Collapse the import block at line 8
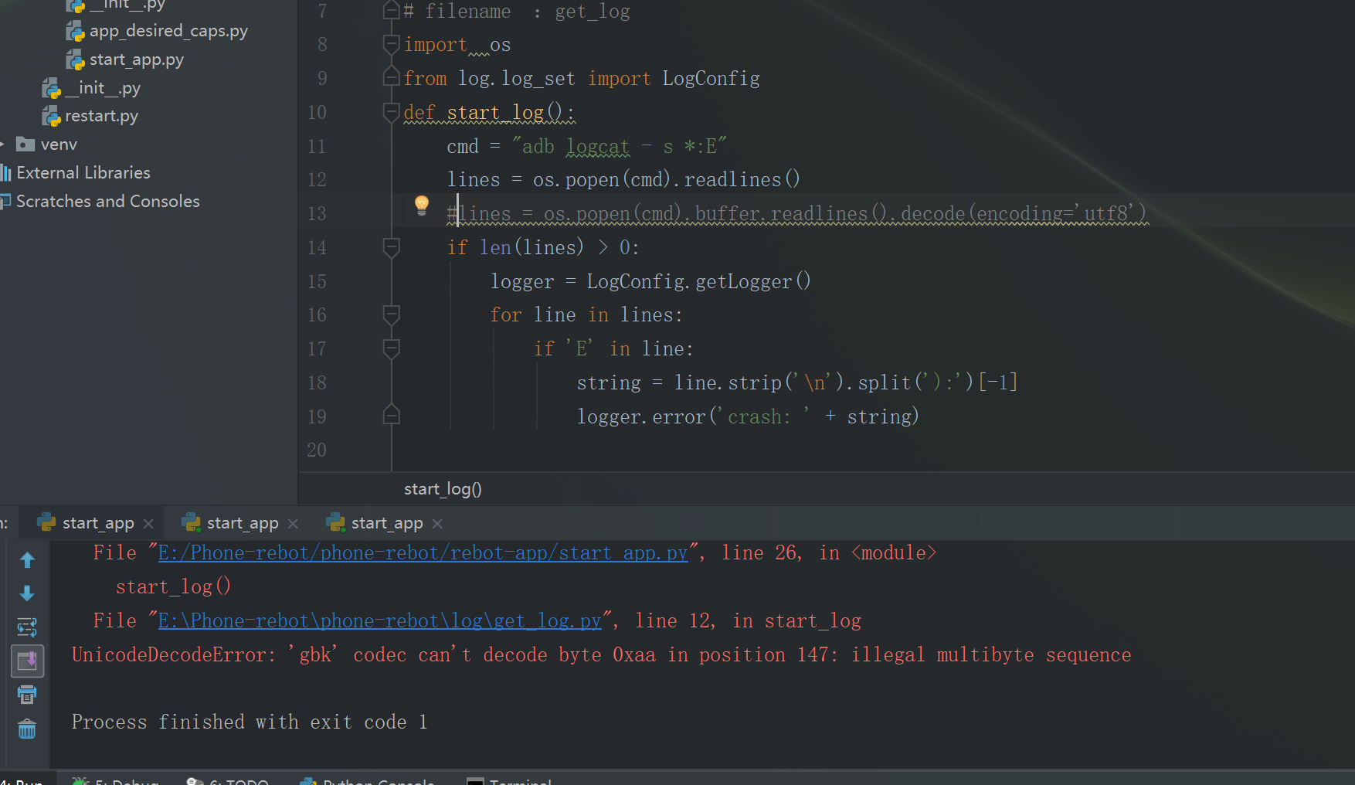 pos(391,44)
